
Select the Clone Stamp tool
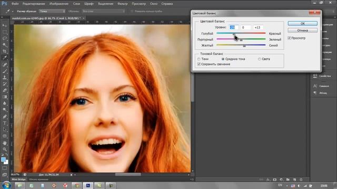pyautogui.click(x=5, y=77)
